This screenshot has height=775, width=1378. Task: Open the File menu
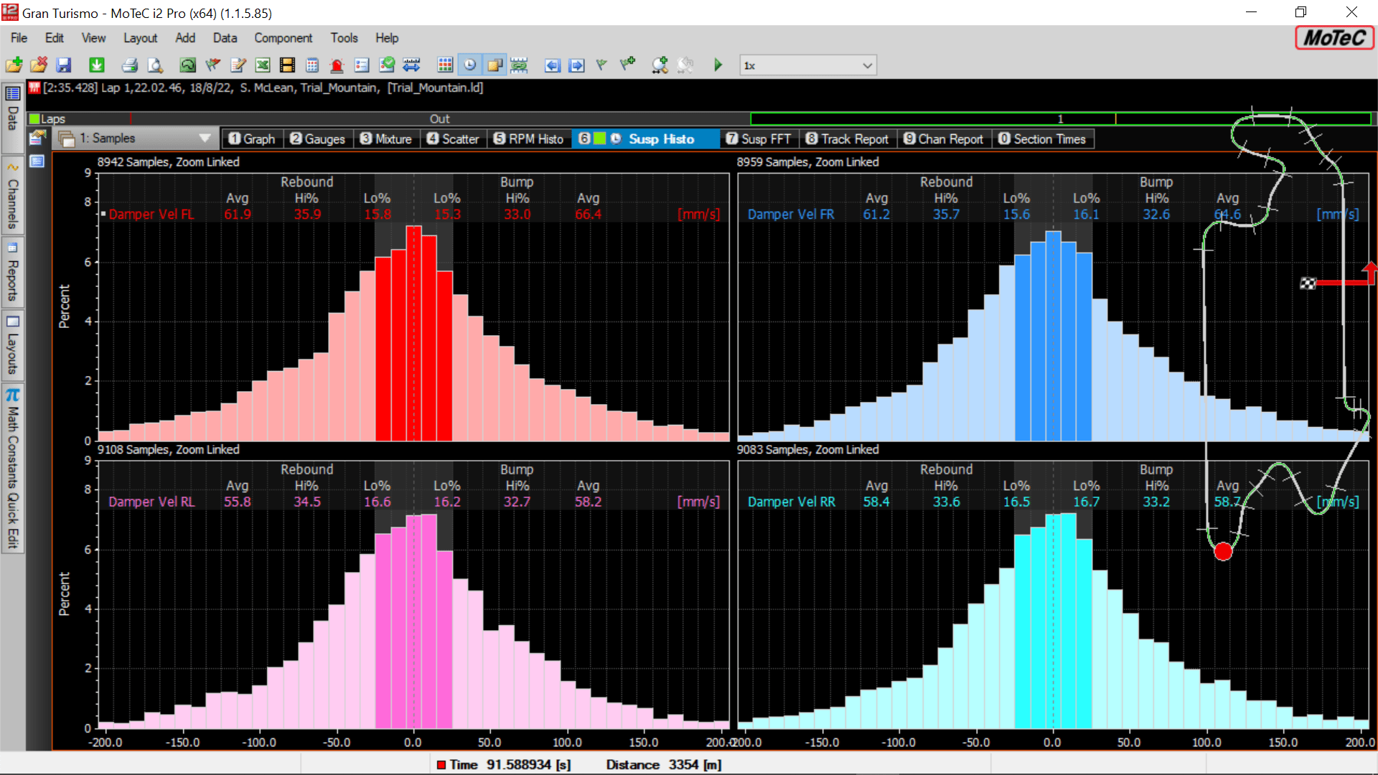19,38
